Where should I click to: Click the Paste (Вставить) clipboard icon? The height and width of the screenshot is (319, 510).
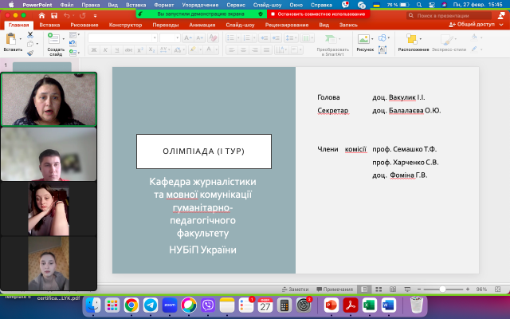tap(11, 40)
